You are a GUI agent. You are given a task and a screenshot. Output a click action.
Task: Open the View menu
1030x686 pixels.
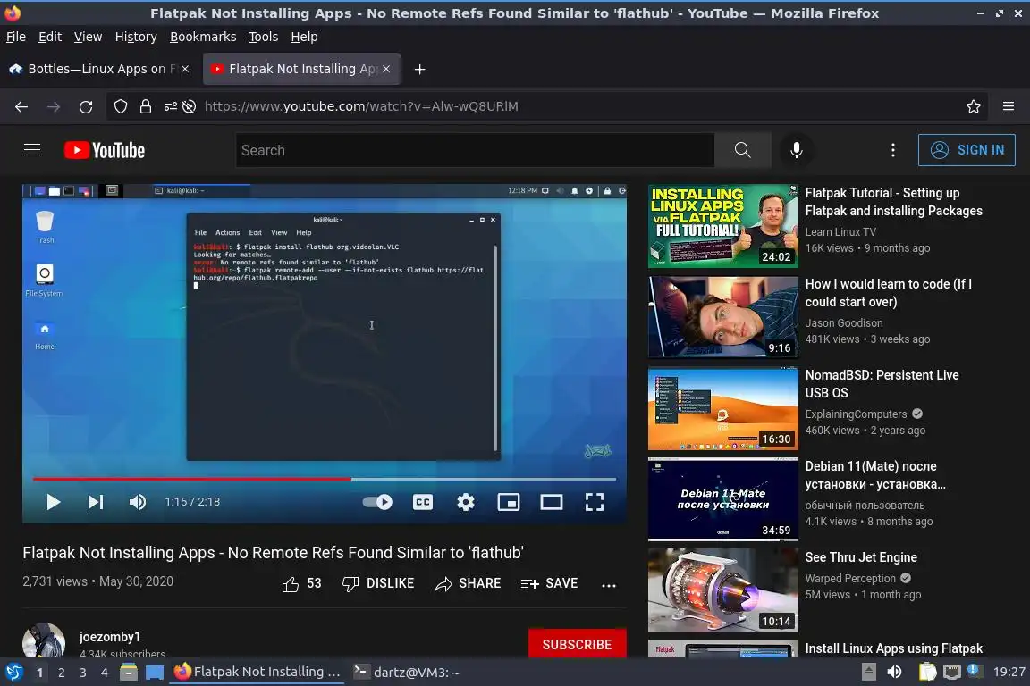(88, 37)
